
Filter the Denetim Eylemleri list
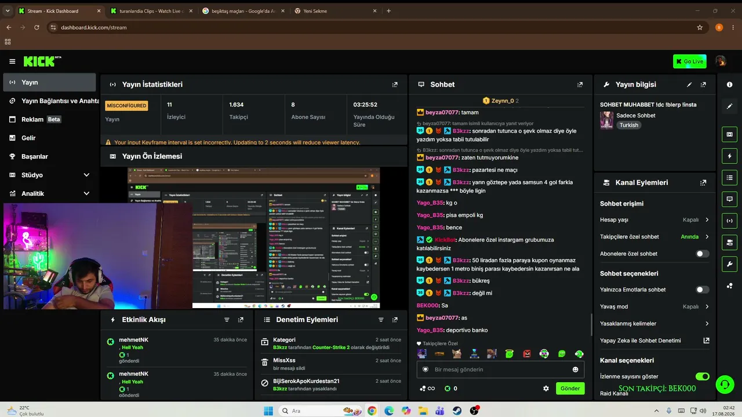381,320
